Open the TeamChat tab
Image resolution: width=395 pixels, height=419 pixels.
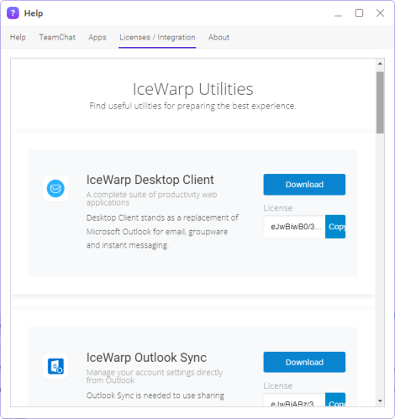point(57,37)
